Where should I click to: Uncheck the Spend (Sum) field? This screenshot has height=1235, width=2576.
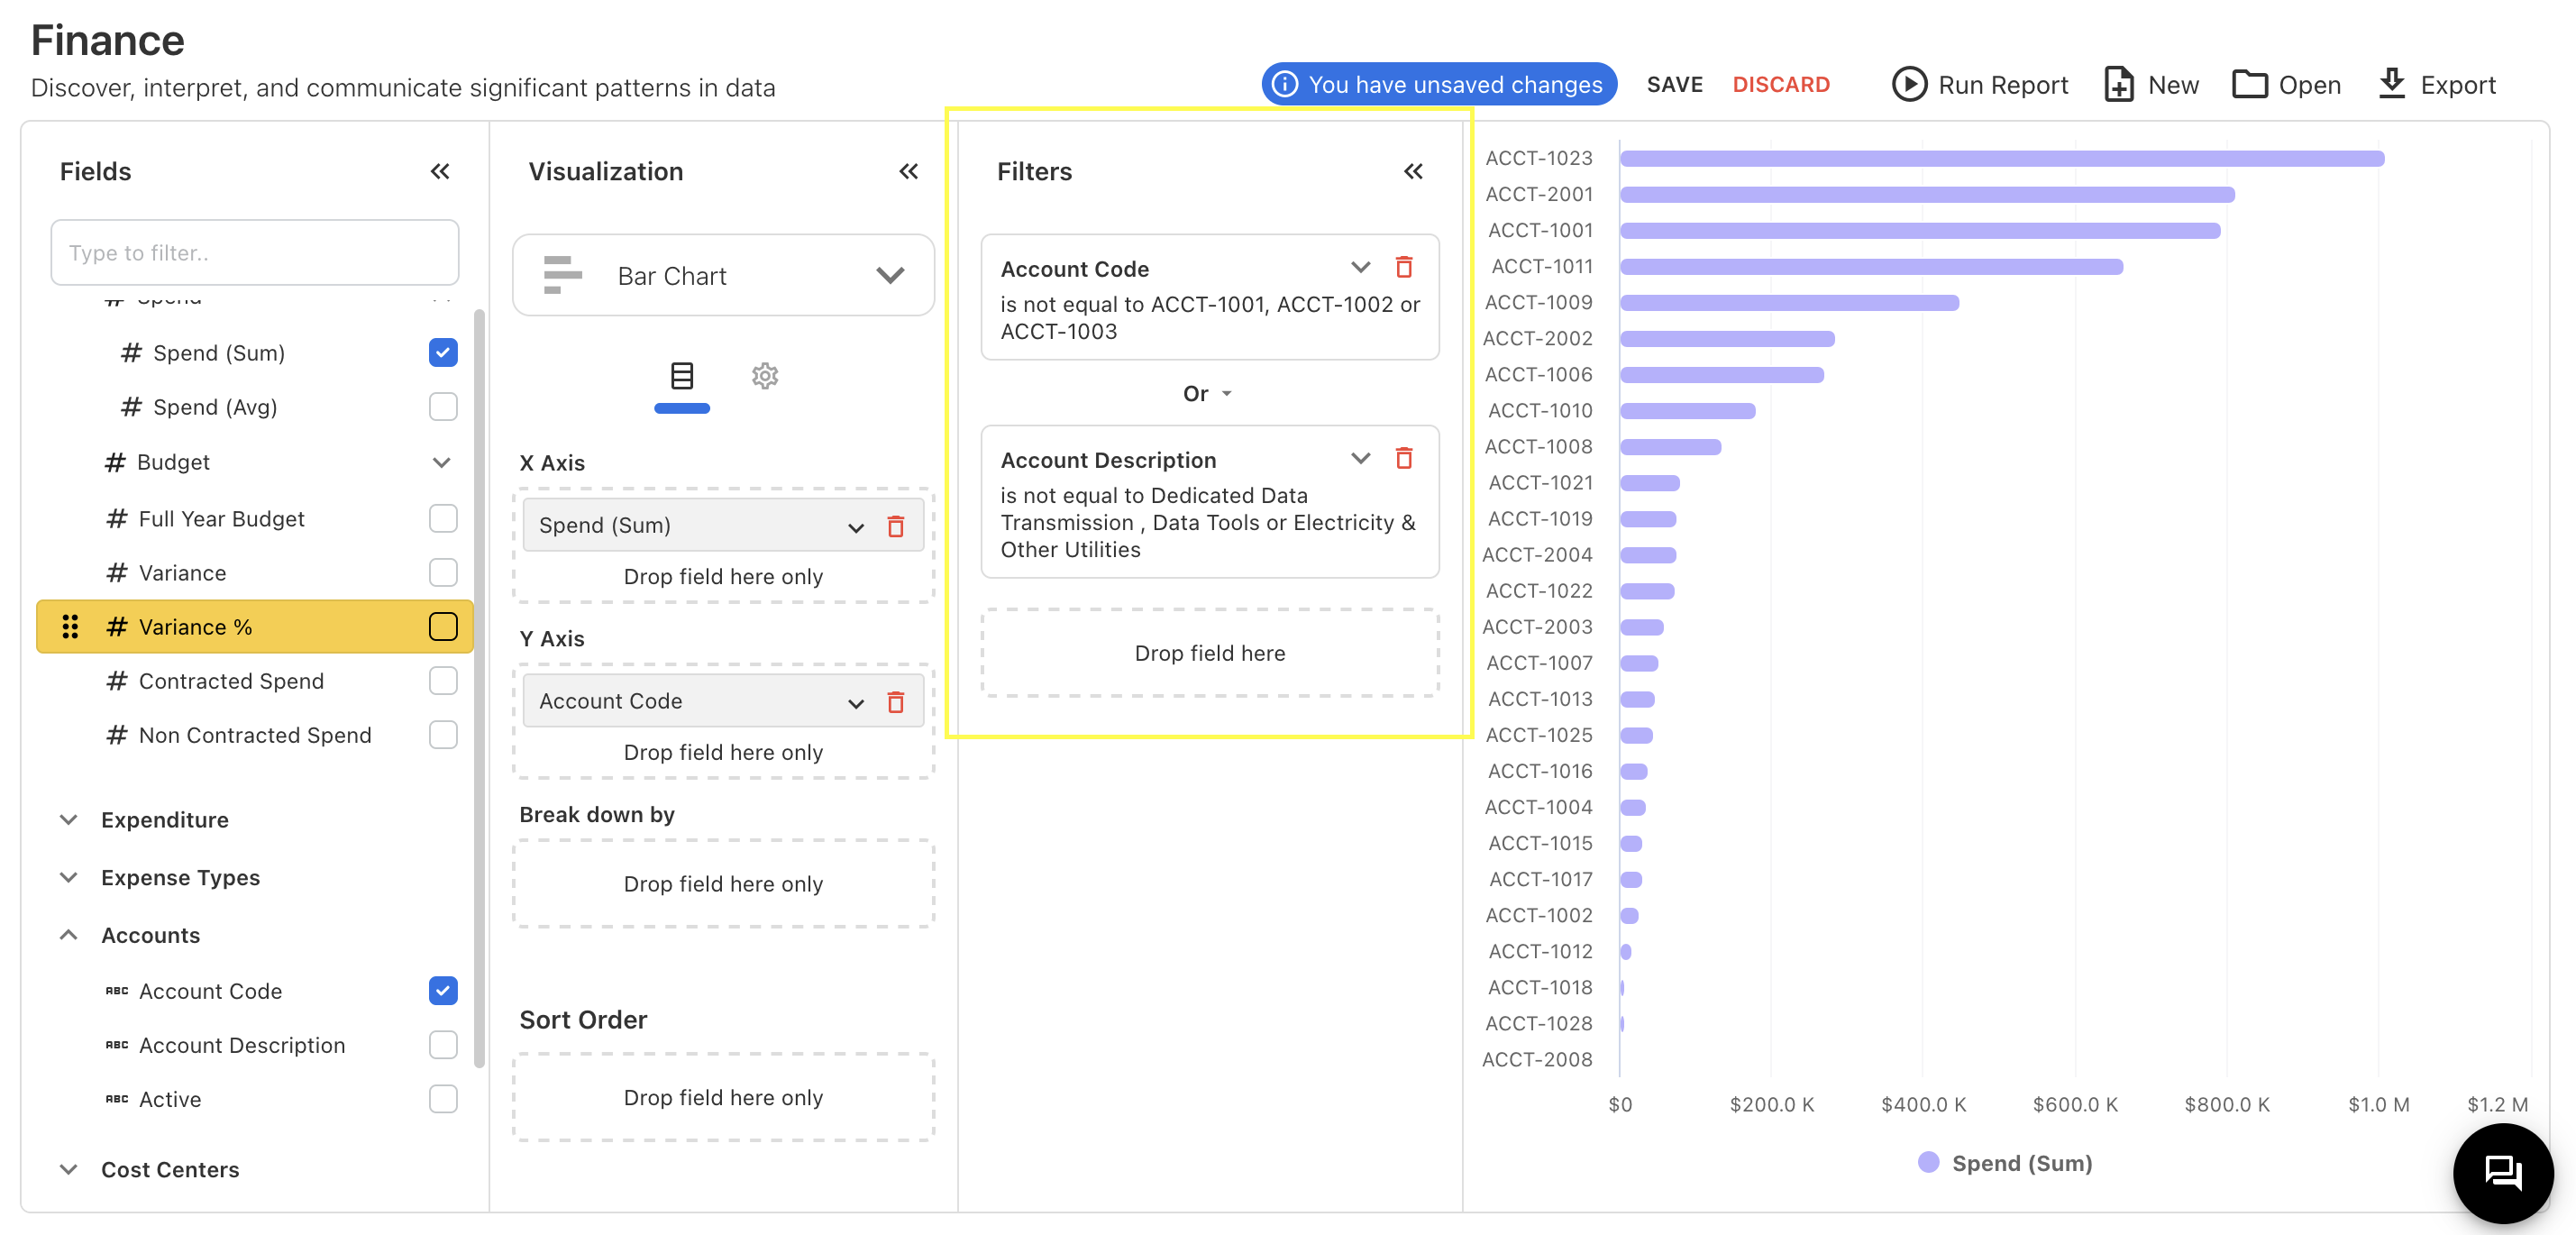(x=443, y=352)
